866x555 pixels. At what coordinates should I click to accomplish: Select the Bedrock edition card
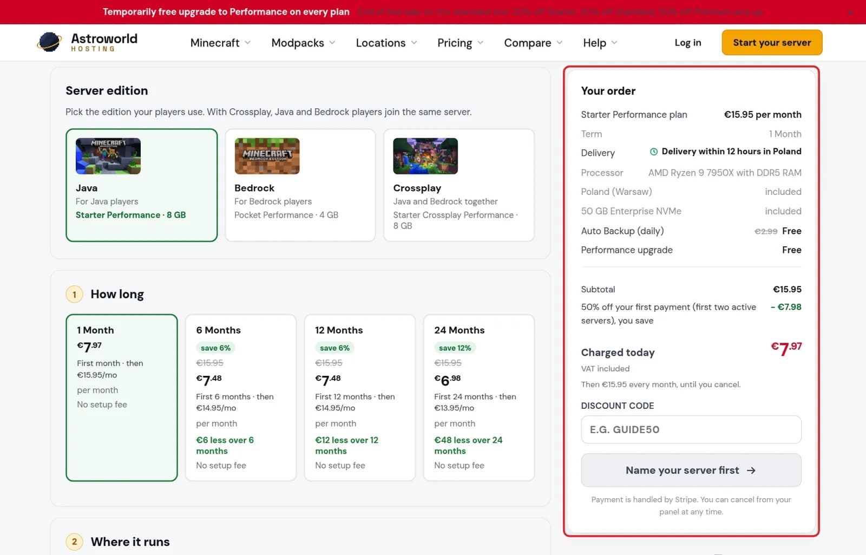pyautogui.click(x=300, y=185)
